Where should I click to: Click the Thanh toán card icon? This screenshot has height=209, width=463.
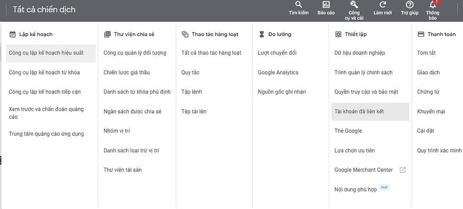click(x=420, y=34)
